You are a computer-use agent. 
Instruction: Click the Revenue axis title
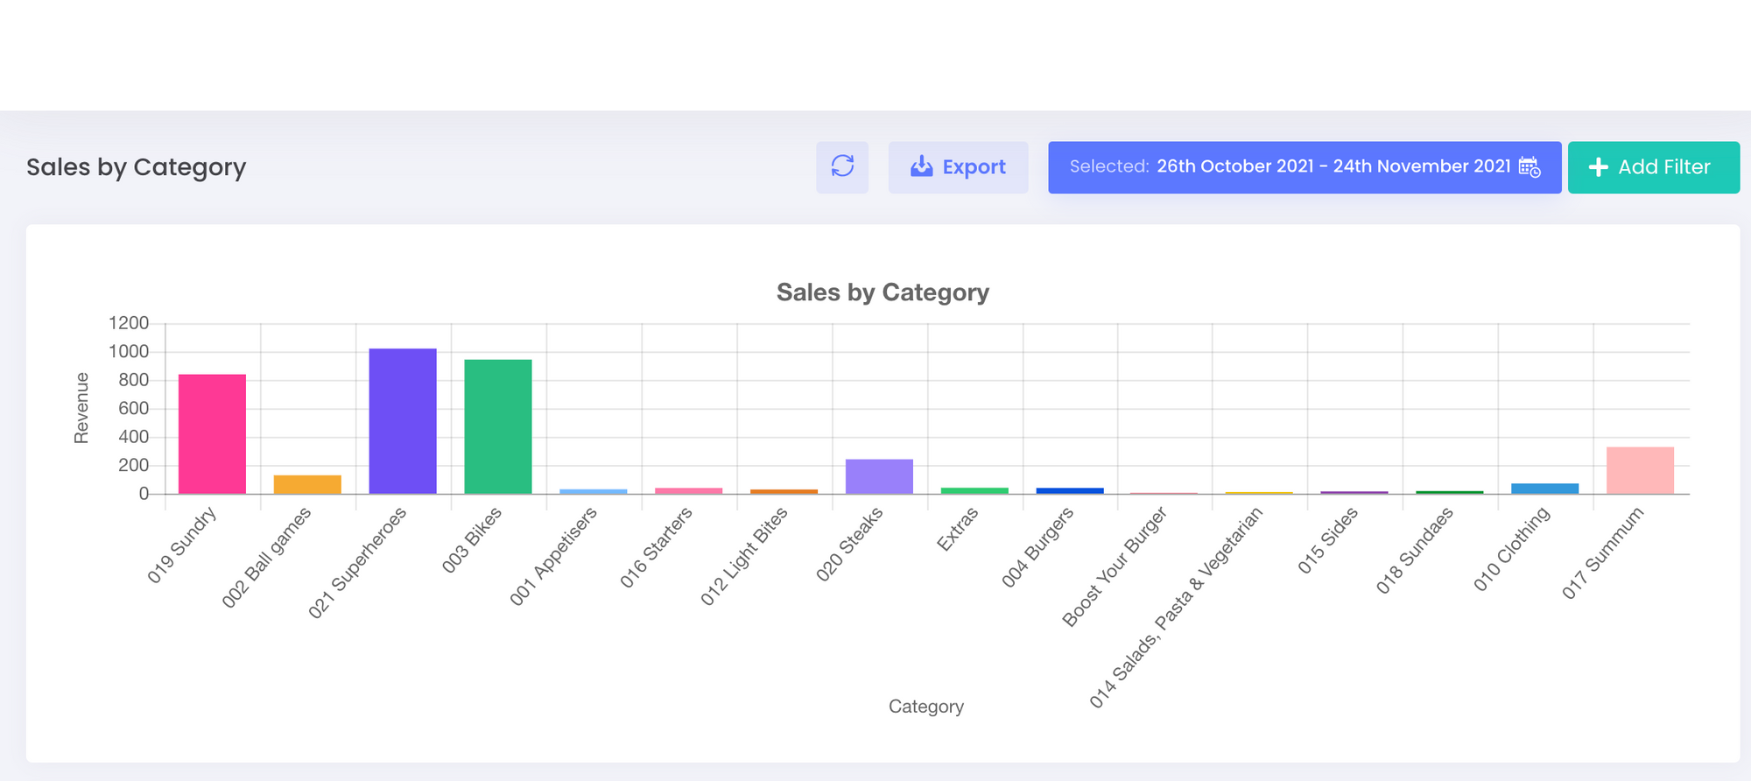pyautogui.click(x=81, y=408)
